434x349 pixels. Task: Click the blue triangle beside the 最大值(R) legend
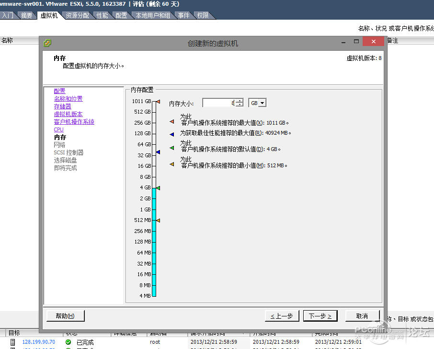tap(172, 134)
